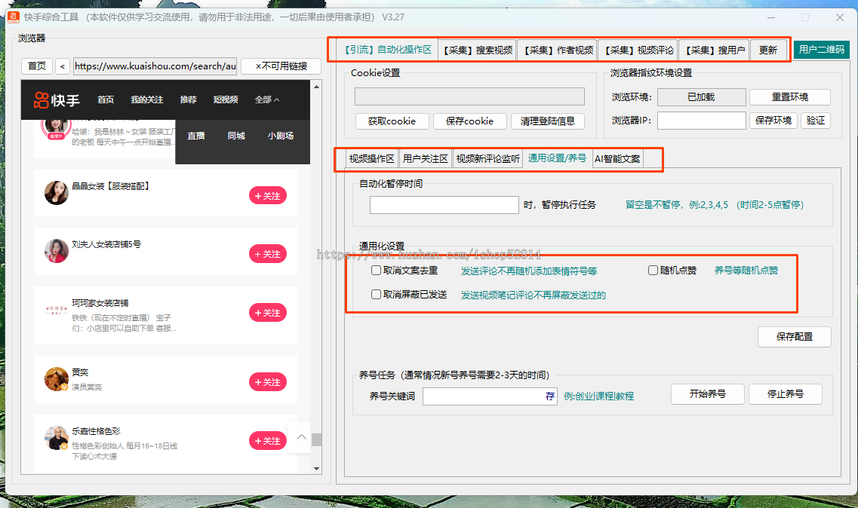Screen dimensions: 858x508
Task: Switch to 【采集】作者视频 tab
Action: click(558, 50)
